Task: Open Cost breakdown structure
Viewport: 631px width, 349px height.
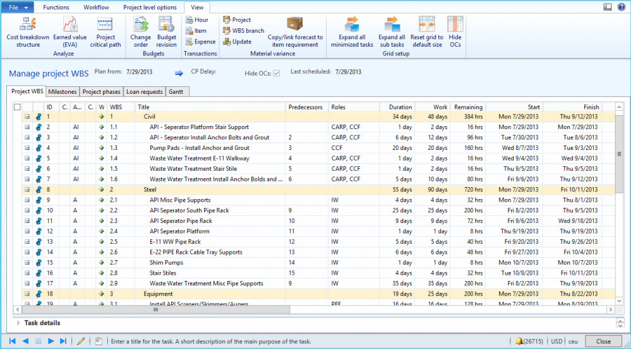Action: click(x=28, y=32)
